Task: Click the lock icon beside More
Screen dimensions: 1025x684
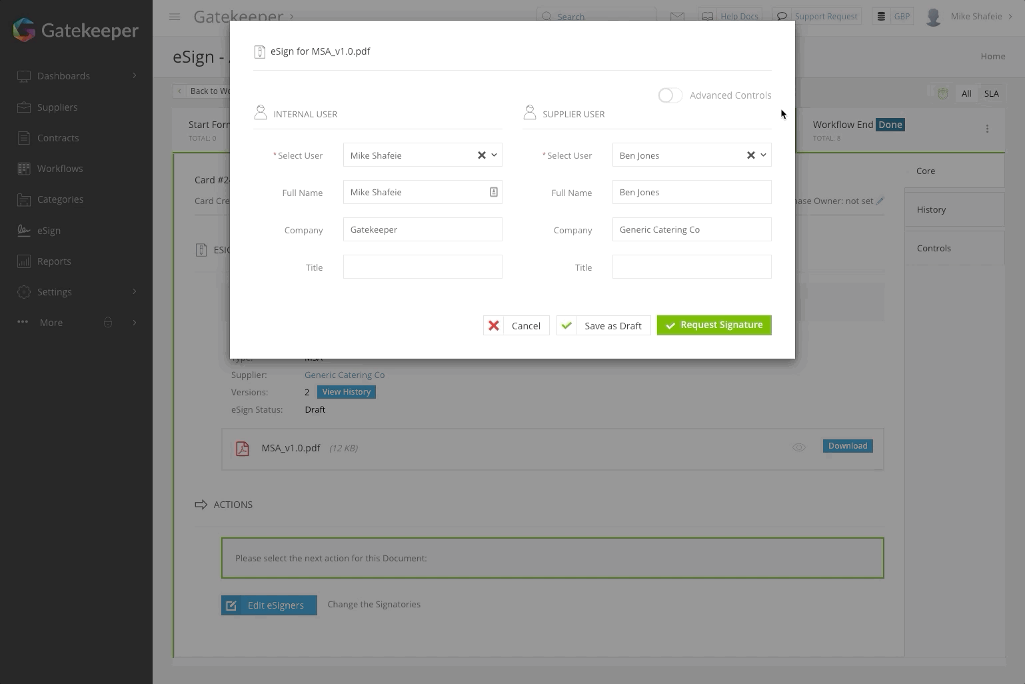Action: 107,322
